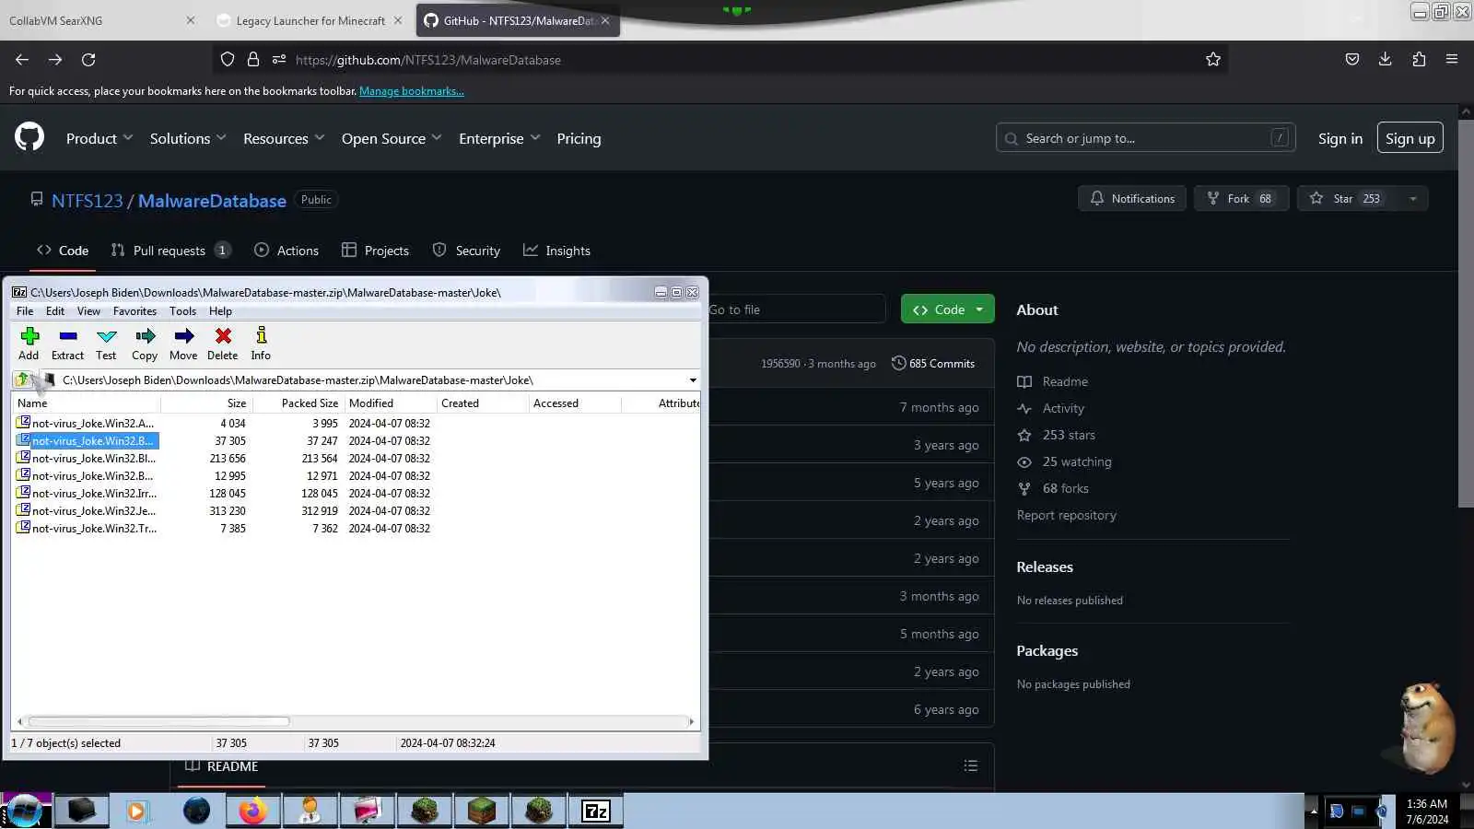Open the green Code dropdown button
1474x829 pixels.
tap(948, 309)
